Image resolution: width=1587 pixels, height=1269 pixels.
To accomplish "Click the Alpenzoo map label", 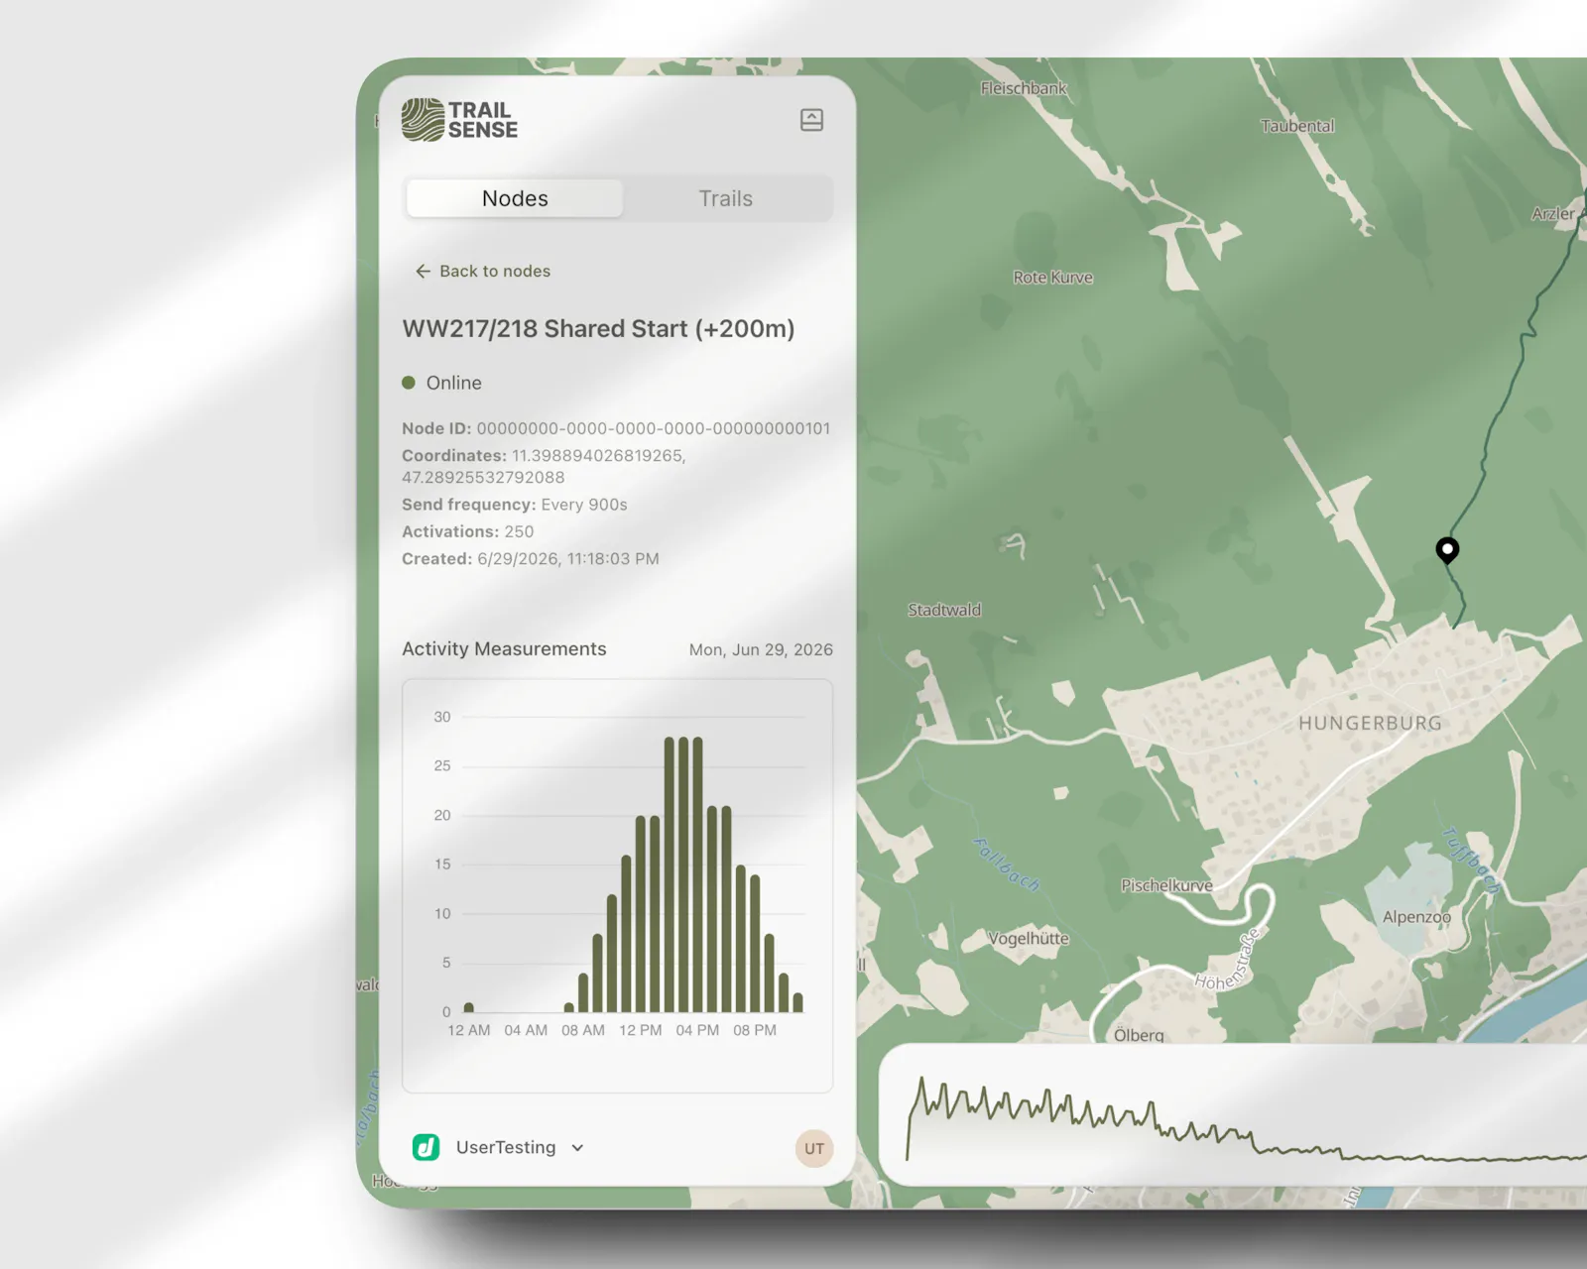I will click(x=1416, y=917).
